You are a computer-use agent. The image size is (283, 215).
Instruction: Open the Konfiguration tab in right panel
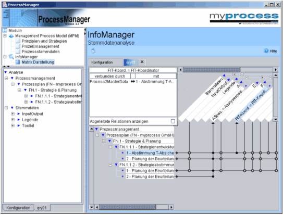pos(102,62)
